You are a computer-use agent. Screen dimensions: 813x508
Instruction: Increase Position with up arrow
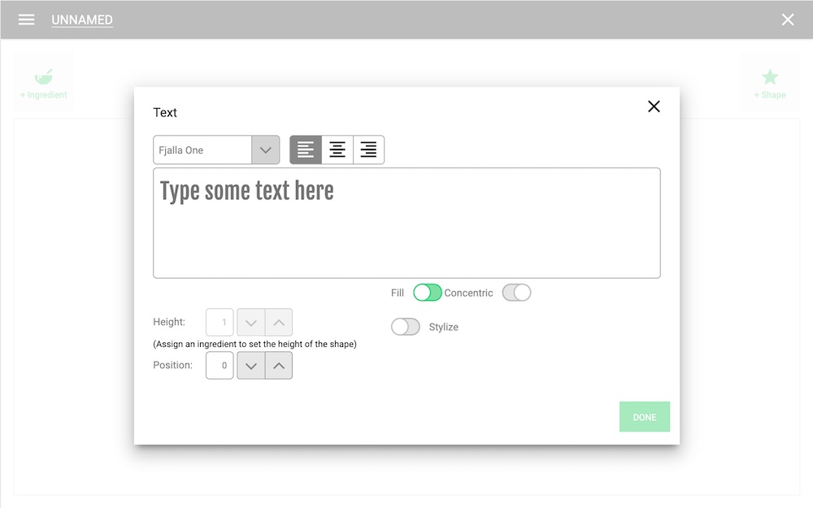279,366
